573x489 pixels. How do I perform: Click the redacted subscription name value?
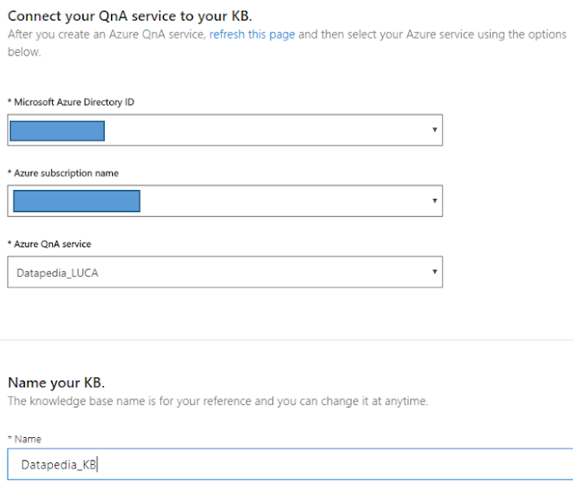click(75, 201)
